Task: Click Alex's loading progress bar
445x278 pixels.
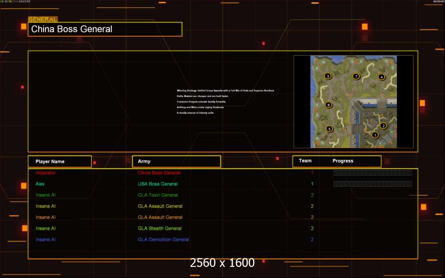Action: coord(372,184)
